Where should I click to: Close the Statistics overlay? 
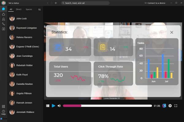(172, 32)
